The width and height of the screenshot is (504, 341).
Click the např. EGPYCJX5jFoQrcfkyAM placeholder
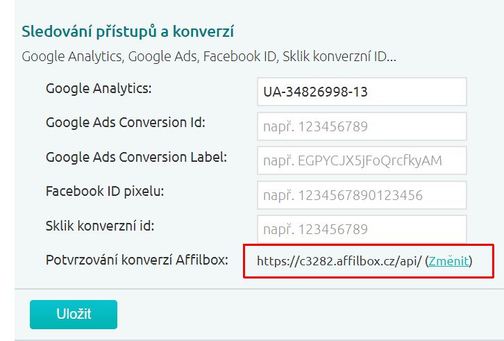353,160
